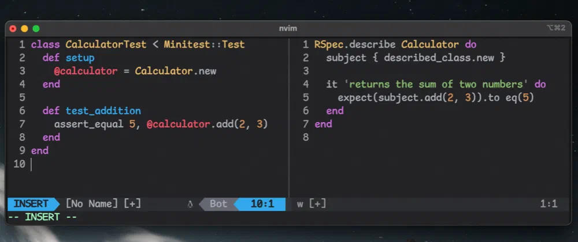Screen dimensions: 578x242
Task: Click 'RSpec.describe' in the right pane
Action: (355, 45)
